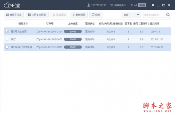Click order ZQ-XSXR-161102-0402
Screen dimensions: 175x114
tap(49, 39)
